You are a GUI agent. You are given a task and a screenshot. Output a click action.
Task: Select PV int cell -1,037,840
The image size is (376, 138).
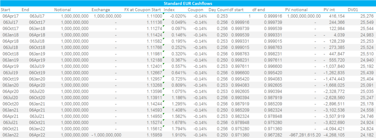[334, 66]
